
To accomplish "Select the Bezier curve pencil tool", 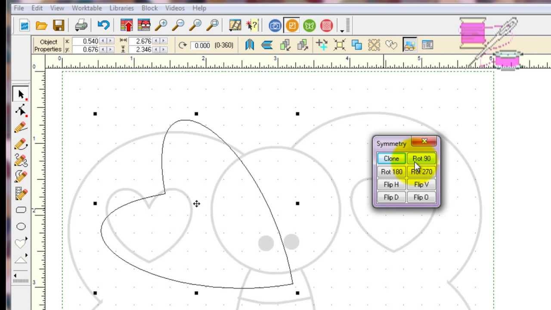I will tap(21, 144).
